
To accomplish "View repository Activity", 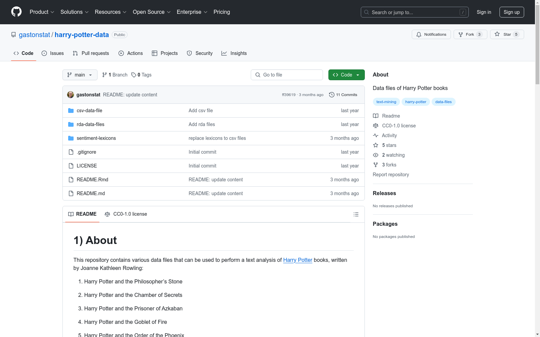I will [385, 135].
